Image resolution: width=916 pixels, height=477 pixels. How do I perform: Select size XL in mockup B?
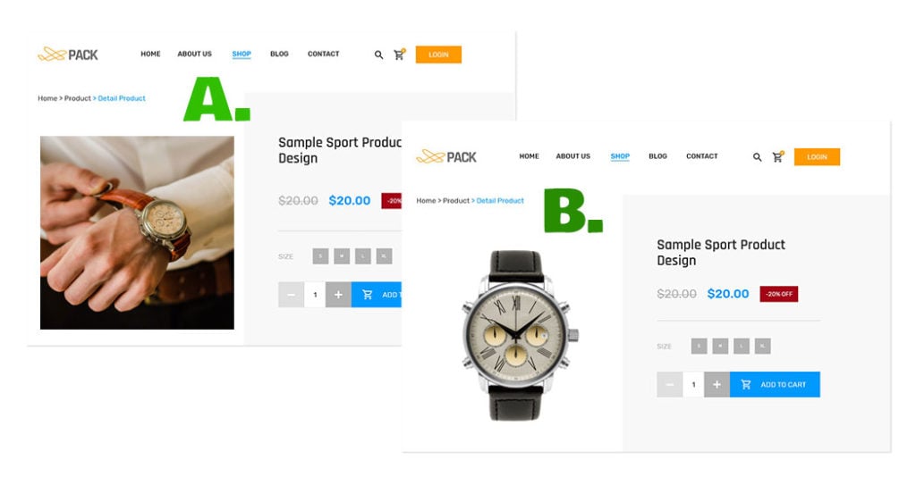coord(762,347)
